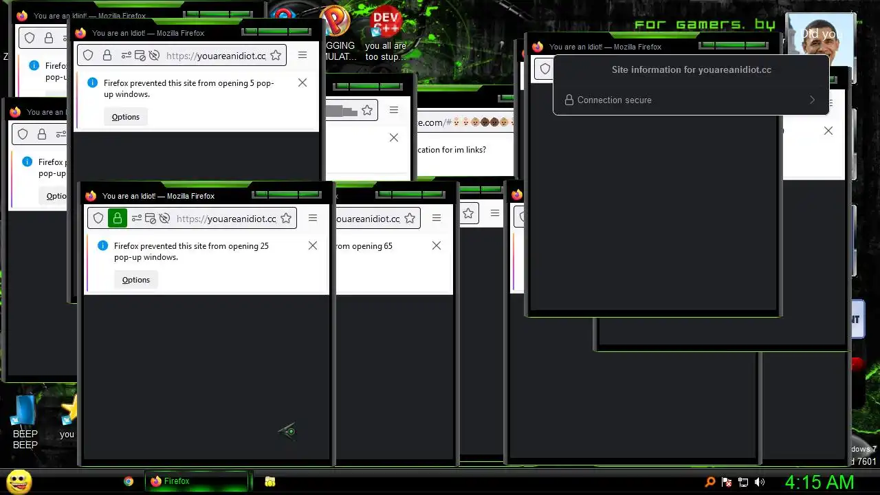
Task: Click the 'Firefox prevented this site from opening 5 pop-up windows' message
Action: coord(189,89)
